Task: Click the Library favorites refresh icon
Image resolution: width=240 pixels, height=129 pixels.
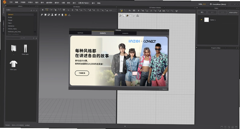Action: pos(36,10)
